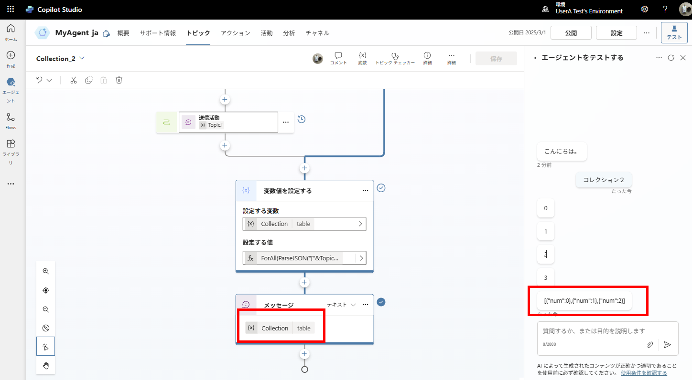Open the 変数 (variables) panel

pyautogui.click(x=362, y=57)
